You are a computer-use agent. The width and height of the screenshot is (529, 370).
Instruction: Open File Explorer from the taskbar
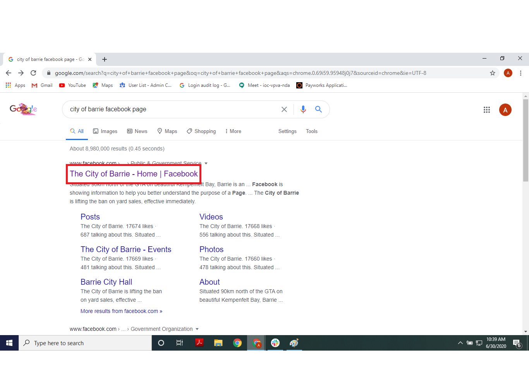tap(218, 343)
